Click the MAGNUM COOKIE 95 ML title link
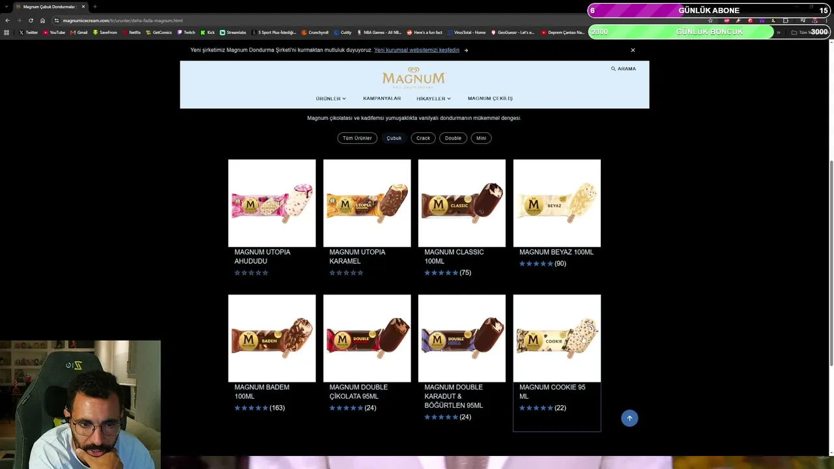This screenshot has height=469, width=834. (553, 391)
